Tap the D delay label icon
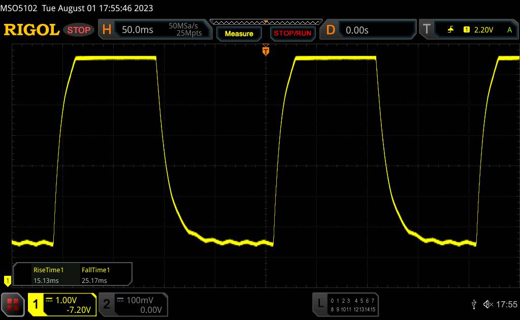The width and height of the screenshot is (520, 320). click(331, 30)
